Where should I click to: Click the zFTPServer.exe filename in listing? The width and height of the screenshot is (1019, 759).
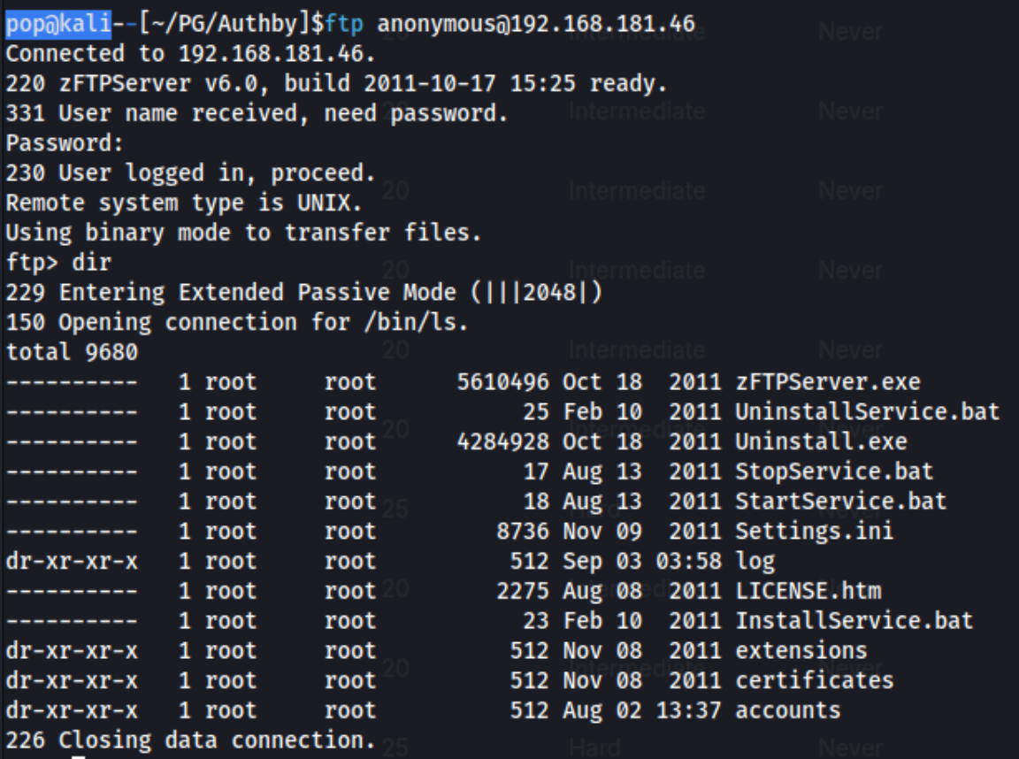[827, 381]
